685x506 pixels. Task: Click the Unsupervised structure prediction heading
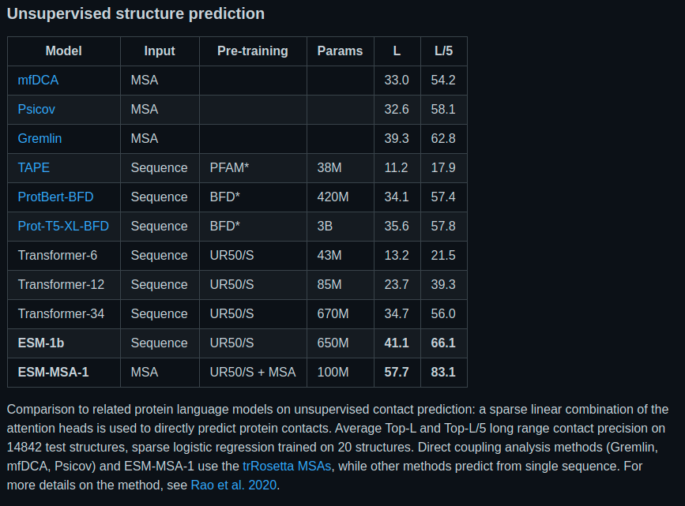(136, 13)
